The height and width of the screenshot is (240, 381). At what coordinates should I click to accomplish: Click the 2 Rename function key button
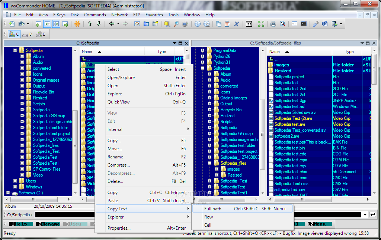click(x=48, y=224)
